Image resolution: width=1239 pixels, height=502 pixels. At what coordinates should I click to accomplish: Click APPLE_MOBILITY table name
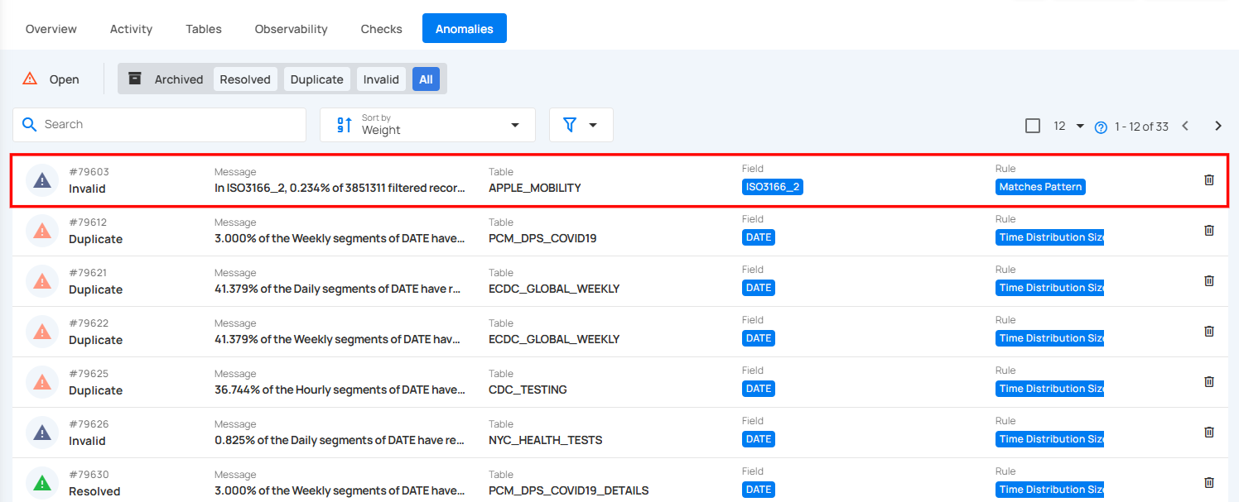[535, 188]
